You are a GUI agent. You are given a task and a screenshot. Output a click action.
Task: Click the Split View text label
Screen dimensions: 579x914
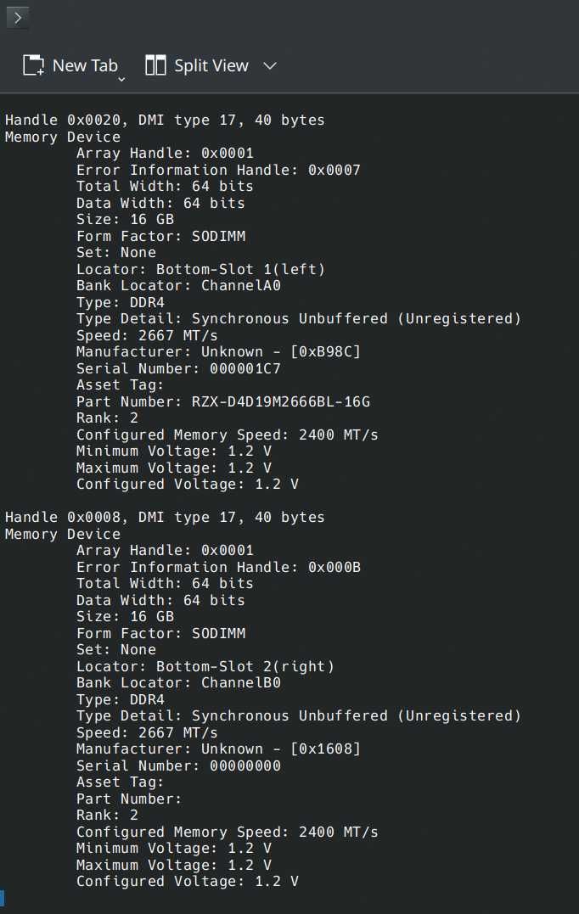pos(211,66)
